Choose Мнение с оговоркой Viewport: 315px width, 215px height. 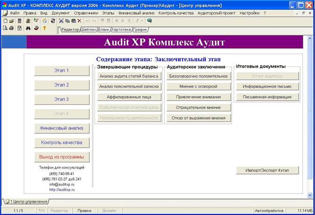coord(198,87)
